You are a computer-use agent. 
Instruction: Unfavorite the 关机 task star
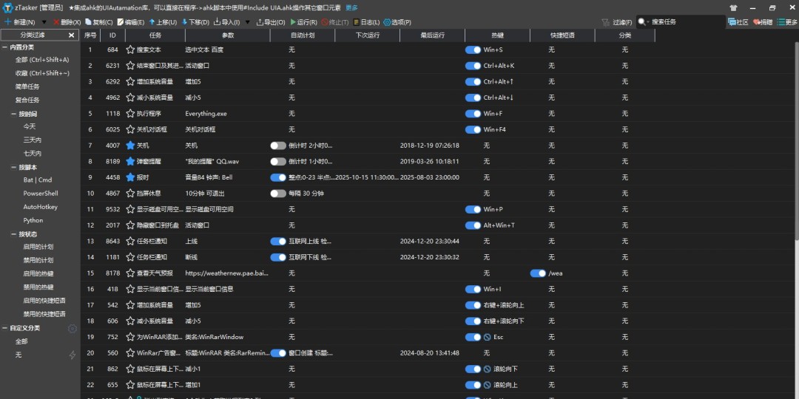[130, 146]
